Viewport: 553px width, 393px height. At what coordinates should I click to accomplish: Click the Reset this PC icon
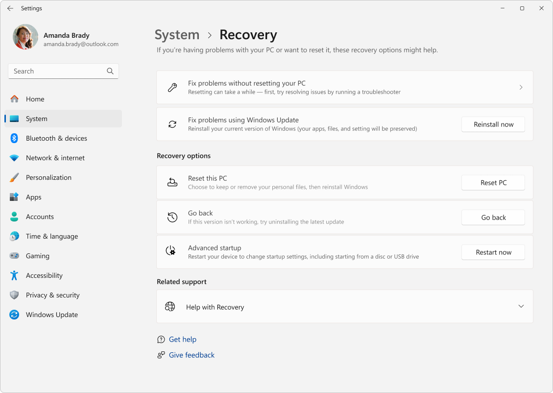click(172, 182)
